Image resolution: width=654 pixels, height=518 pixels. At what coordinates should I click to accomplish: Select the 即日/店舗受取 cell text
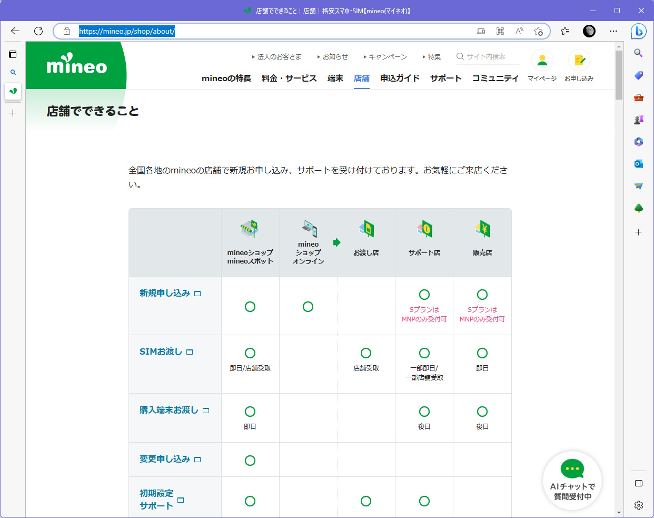250,368
